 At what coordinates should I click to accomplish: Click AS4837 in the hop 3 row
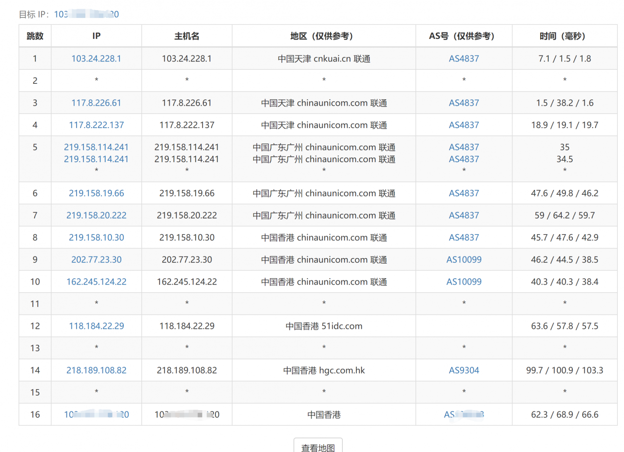[x=464, y=103]
